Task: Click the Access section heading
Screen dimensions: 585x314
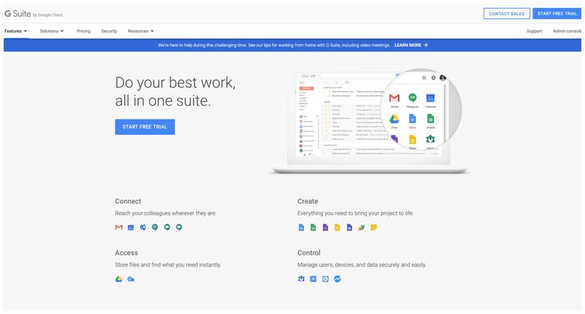Action: 126,253
